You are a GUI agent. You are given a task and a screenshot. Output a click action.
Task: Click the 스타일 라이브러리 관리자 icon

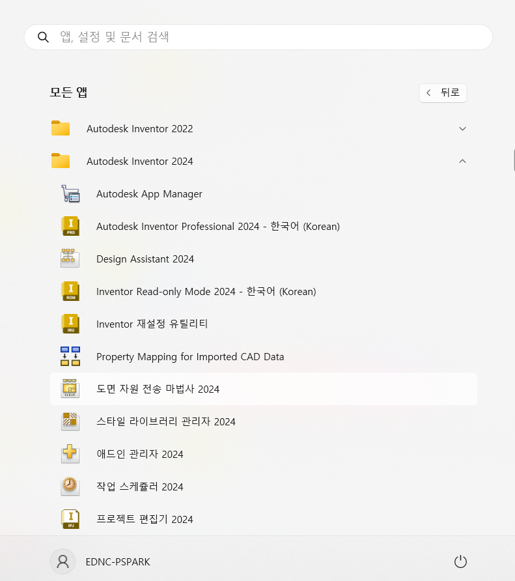70,421
